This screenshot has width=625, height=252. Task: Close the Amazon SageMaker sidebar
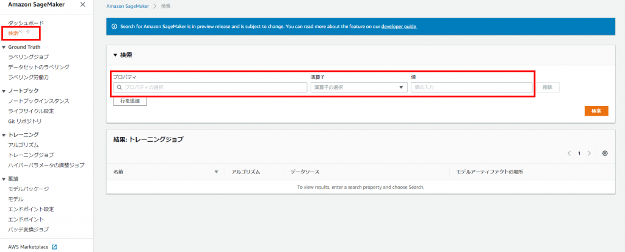(82, 5)
